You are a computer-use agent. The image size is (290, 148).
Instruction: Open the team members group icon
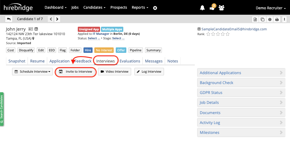tap(222, 8)
